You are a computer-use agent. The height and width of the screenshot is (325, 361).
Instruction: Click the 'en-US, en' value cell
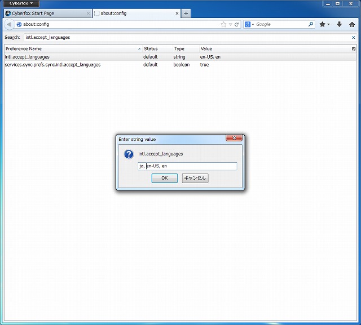point(210,57)
